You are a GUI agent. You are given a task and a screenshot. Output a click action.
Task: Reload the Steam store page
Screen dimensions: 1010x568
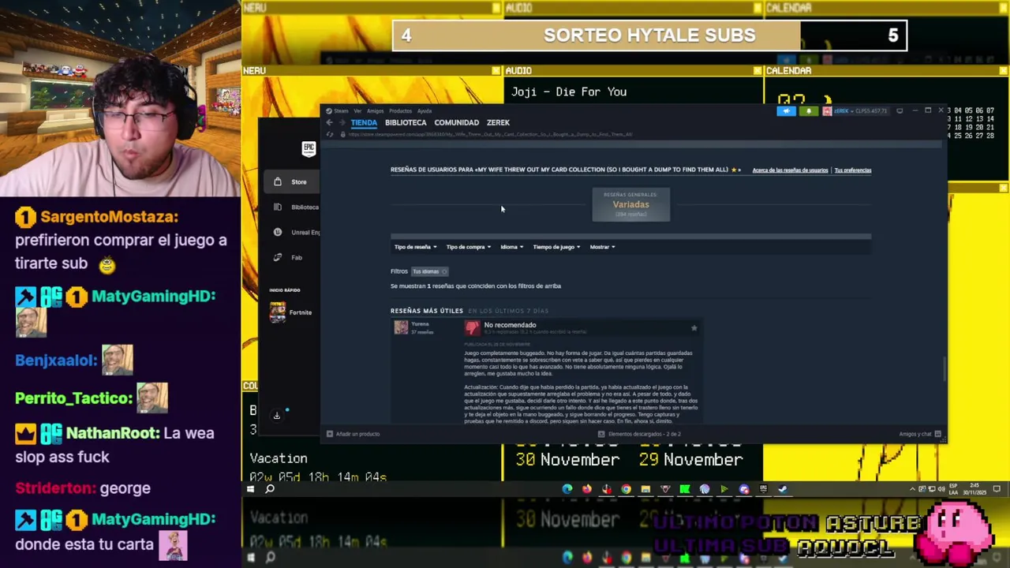pos(330,135)
